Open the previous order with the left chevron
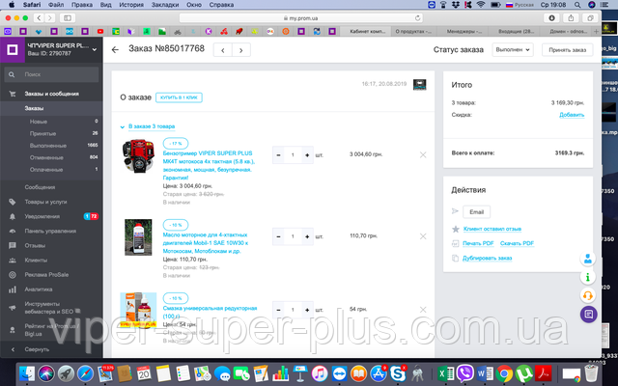The height and width of the screenshot is (386, 618). (223, 50)
